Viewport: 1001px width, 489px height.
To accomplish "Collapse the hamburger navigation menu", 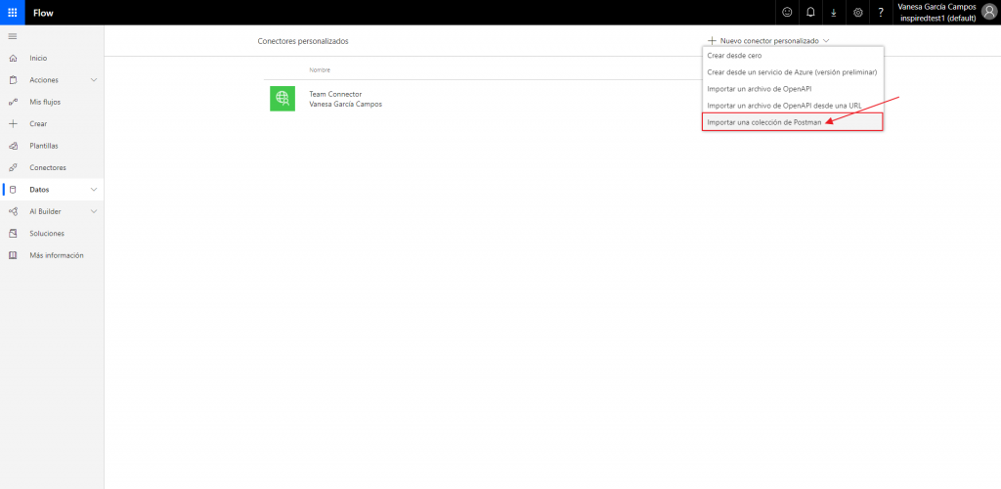I will coord(13,36).
